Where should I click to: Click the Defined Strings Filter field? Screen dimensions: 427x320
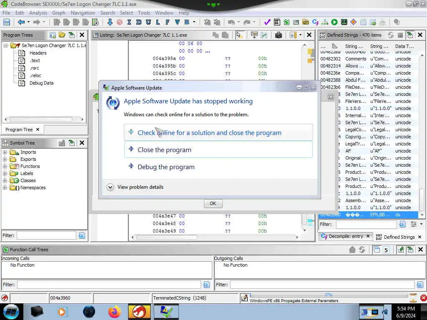tap(366, 224)
